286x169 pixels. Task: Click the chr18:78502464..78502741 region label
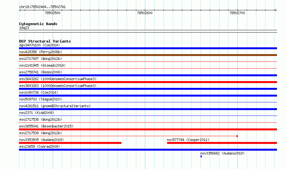click(x=42, y=7)
